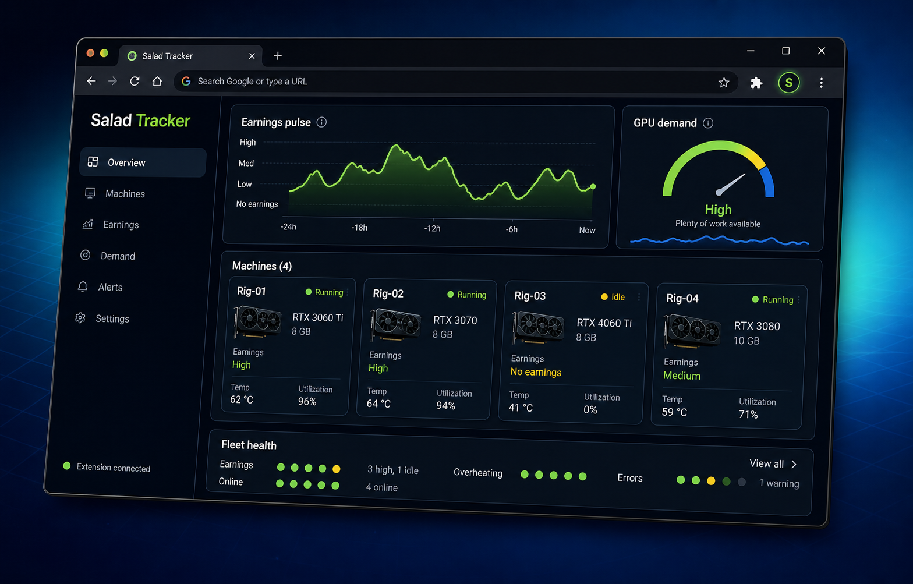
Task: Click the Rig-03 GPU thumbnail
Action: [x=538, y=328]
